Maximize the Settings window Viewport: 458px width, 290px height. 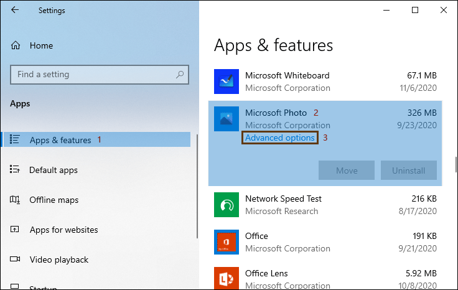415,10
